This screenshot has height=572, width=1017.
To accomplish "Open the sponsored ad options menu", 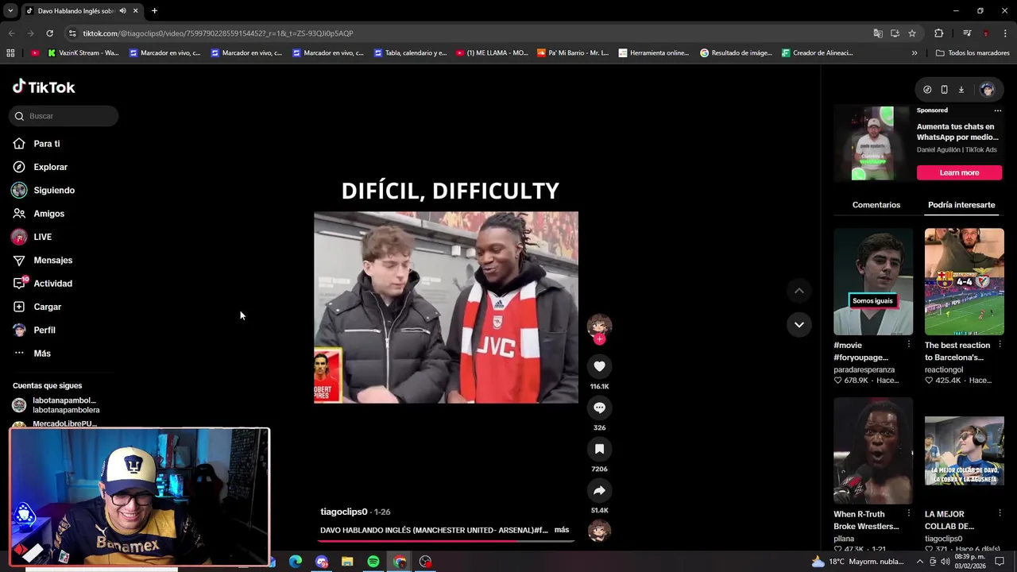I will (x=997, y=110).
